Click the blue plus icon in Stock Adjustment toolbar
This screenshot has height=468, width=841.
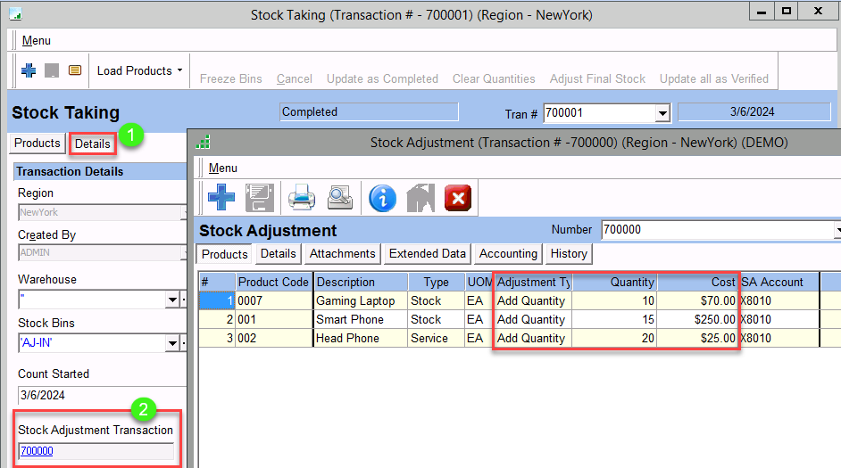[221, 197]
